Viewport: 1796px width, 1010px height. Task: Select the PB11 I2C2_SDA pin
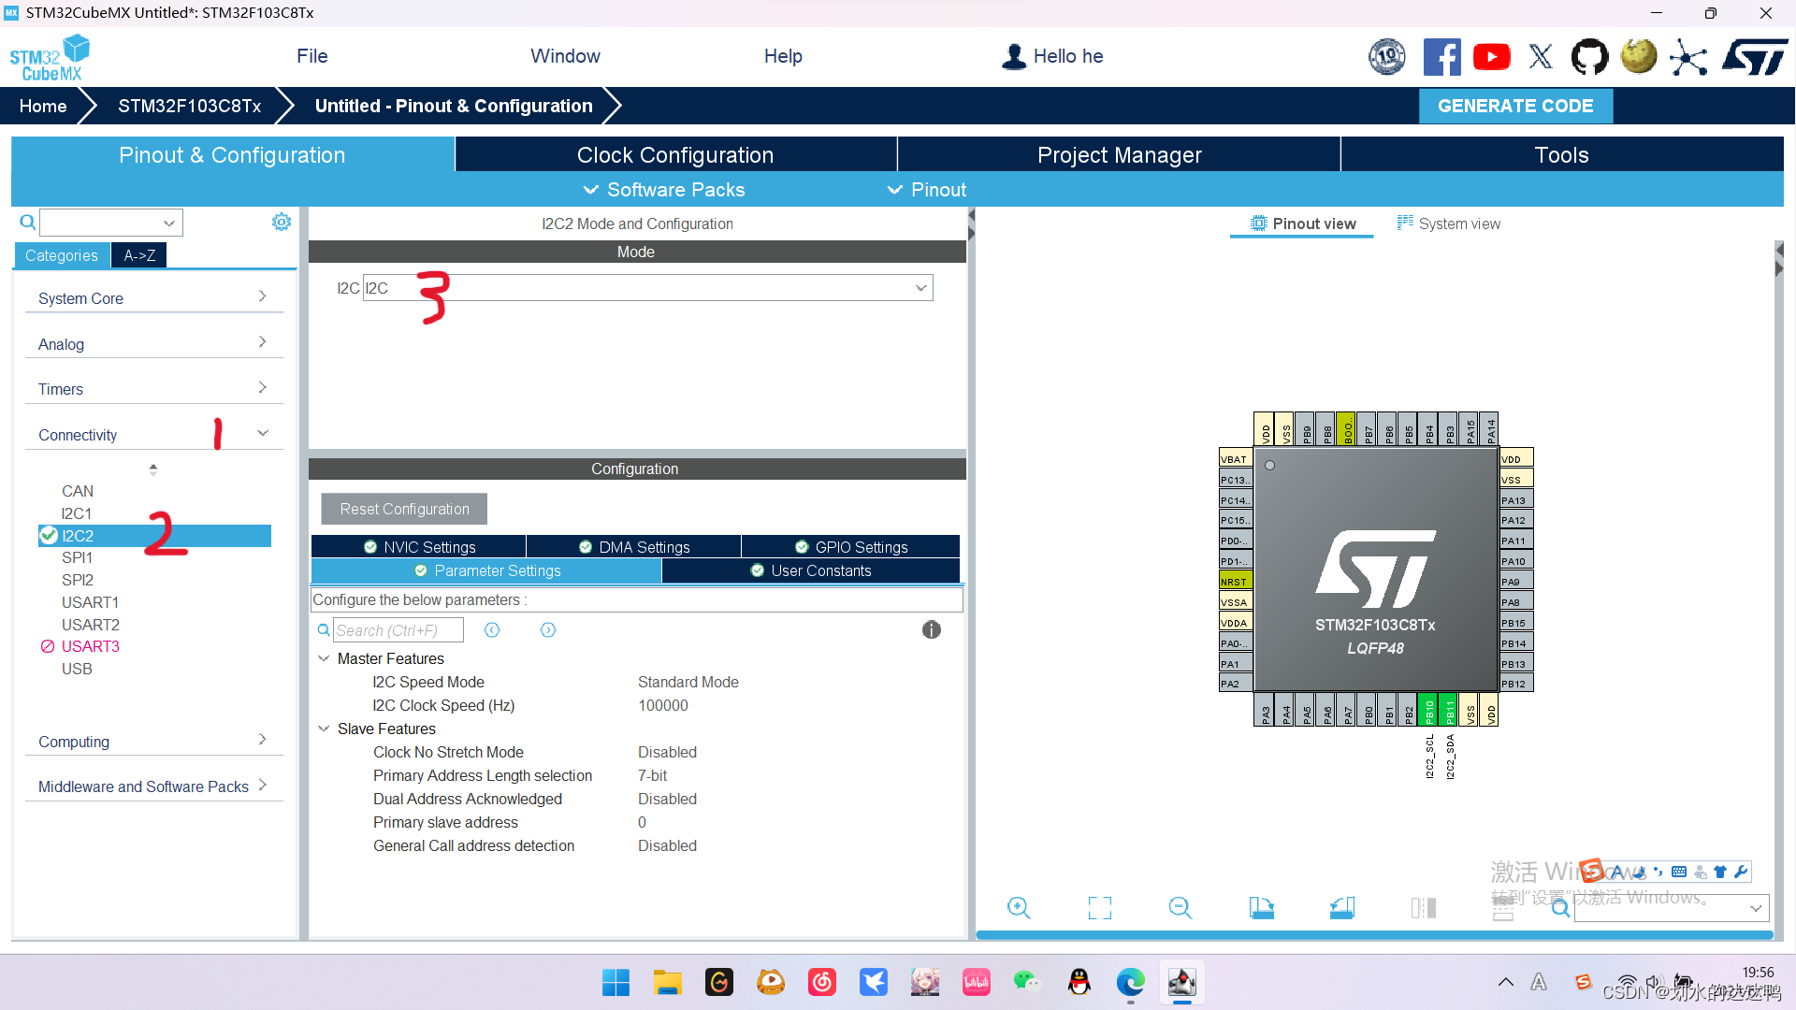[x=1449, y=711]
